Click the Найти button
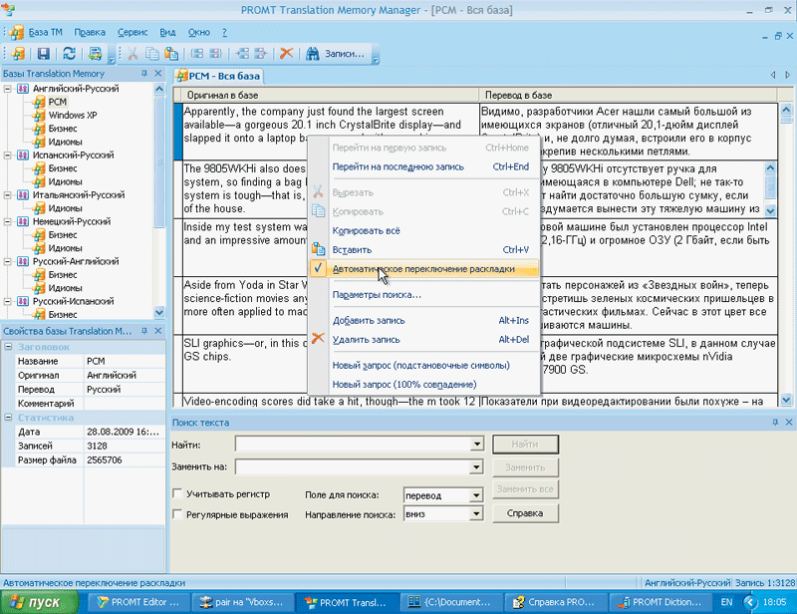This screenshot has height=614, width=797. click(525, 444)
